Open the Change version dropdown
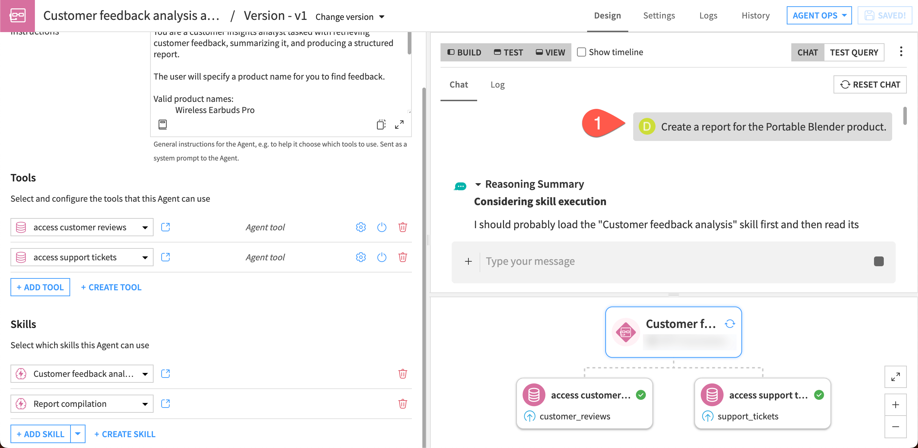Image resolution: width=918 pixels, height=448 pixels. 350,17
